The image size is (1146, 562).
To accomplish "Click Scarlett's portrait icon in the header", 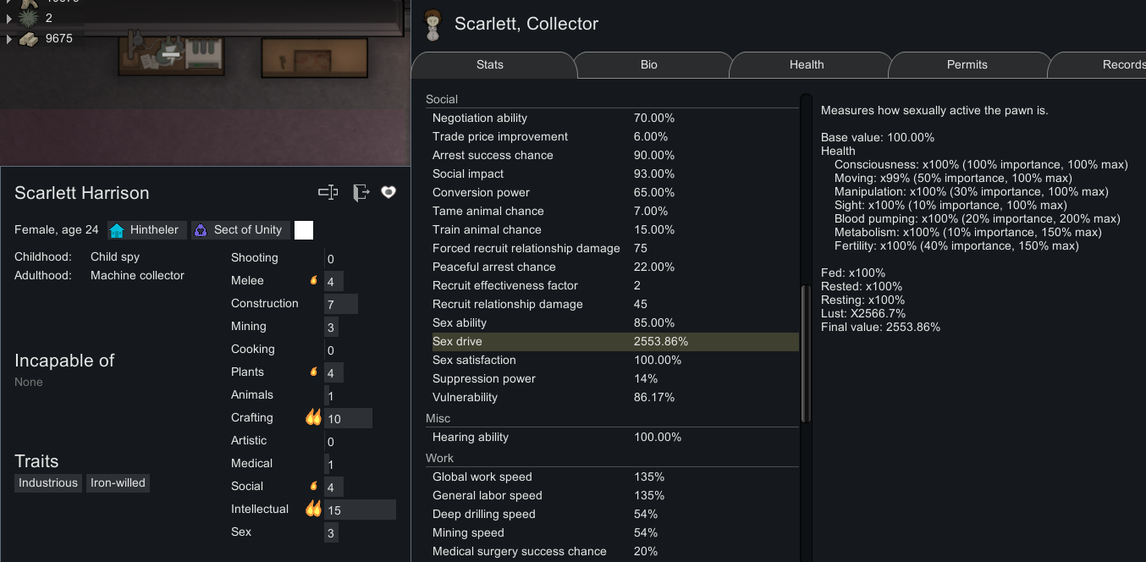I will [x=433, y=25].
